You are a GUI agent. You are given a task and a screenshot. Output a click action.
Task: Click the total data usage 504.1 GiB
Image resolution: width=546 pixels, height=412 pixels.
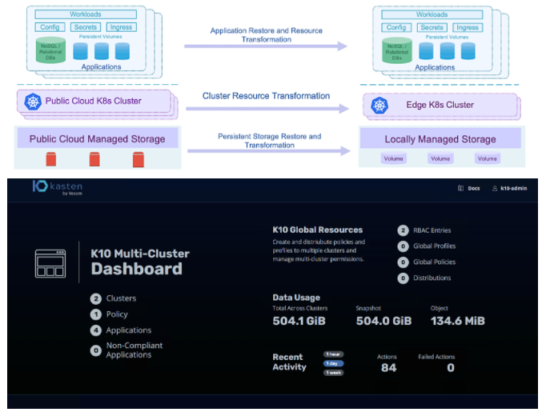pyautogui.click(x=299, y=321)
